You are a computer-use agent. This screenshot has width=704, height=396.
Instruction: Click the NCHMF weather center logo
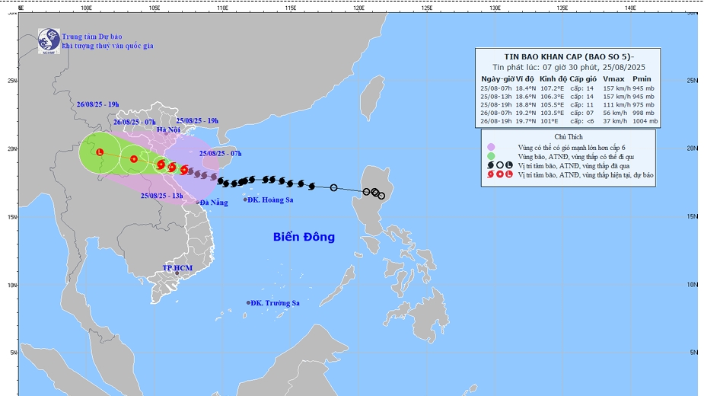coord(49,40)
